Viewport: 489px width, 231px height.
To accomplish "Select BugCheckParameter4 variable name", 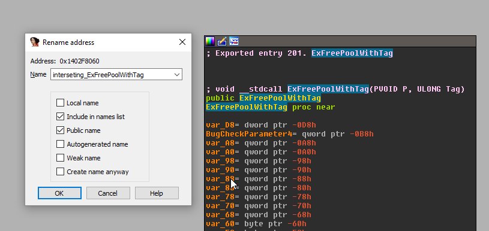I will point(249,134).
